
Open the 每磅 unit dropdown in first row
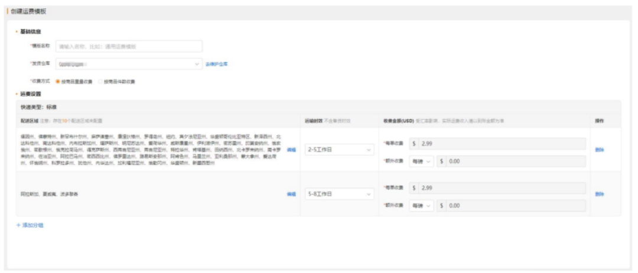click(422, 161)
